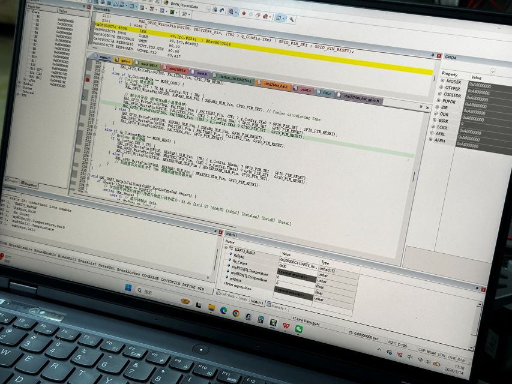This screenshot has width=512, height=384.
Task: Open the Memory 1 tab
Action: pyautogui.click(x=279, y=306)
